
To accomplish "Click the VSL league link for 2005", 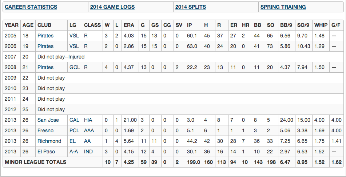I will (74, 36).
